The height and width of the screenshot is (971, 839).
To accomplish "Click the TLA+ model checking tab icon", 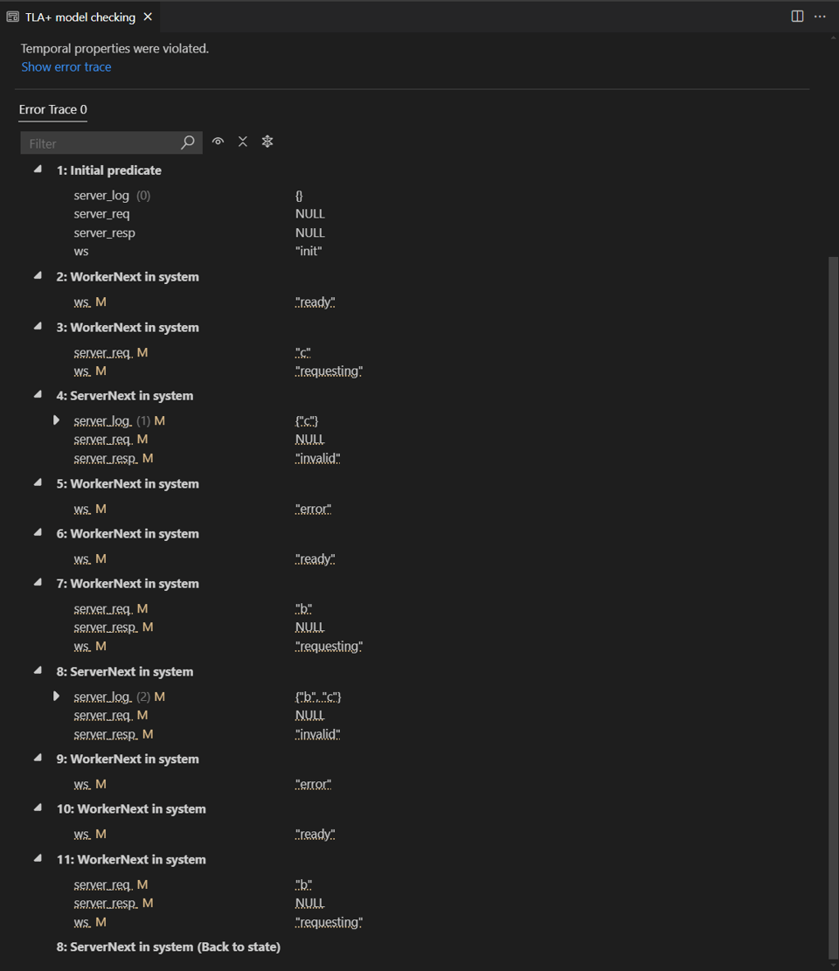I will coord(13,17).
